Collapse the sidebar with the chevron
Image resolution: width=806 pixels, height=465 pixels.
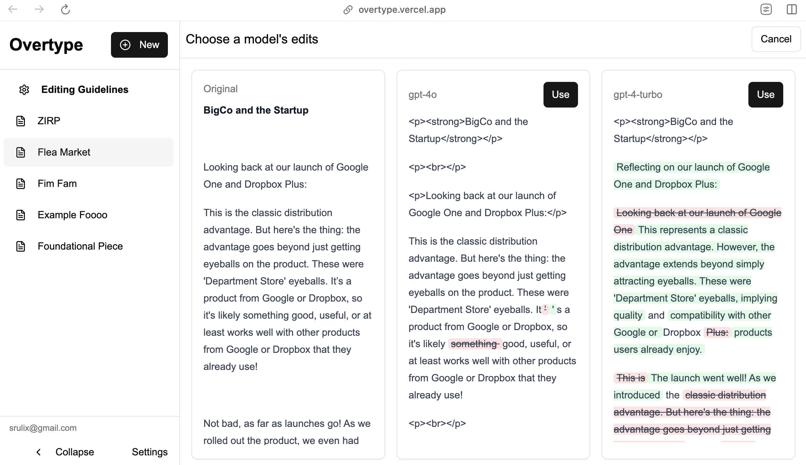pos(39,452)
